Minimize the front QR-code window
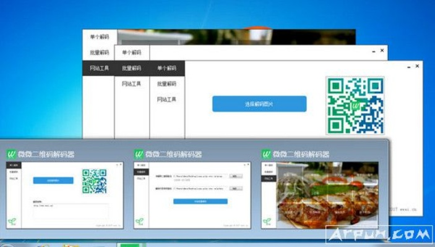435x247 pixels. [408, 67]
